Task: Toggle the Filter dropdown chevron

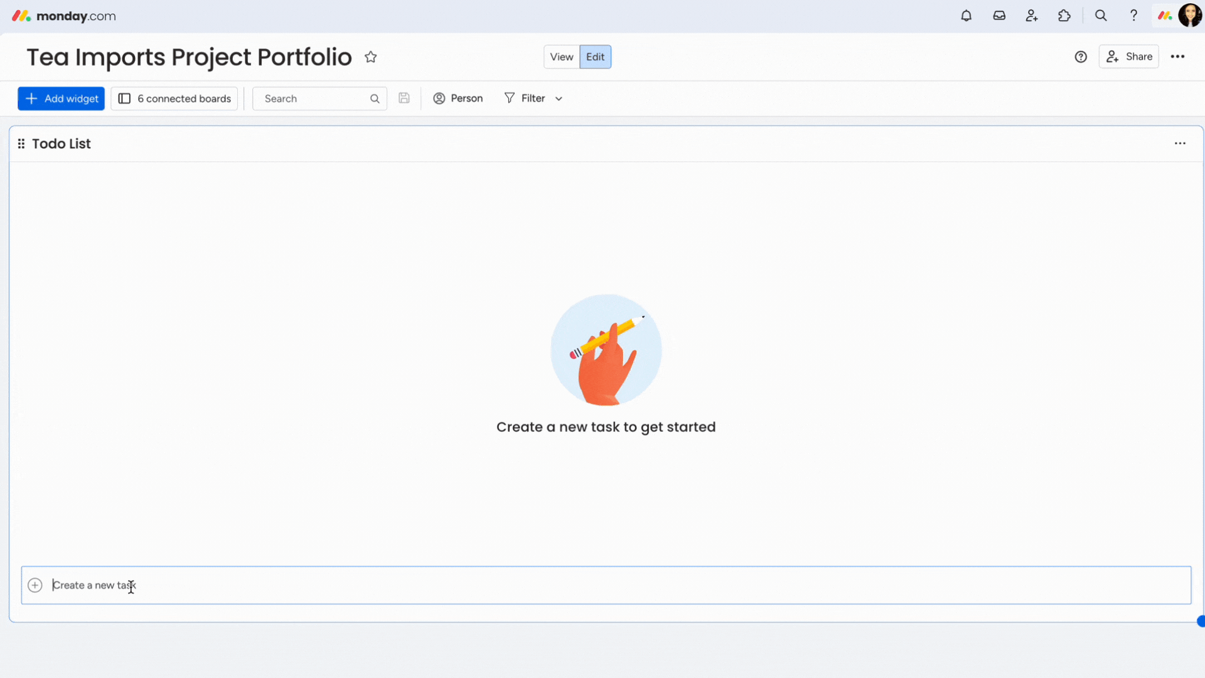Action: [x=558, y=98]
